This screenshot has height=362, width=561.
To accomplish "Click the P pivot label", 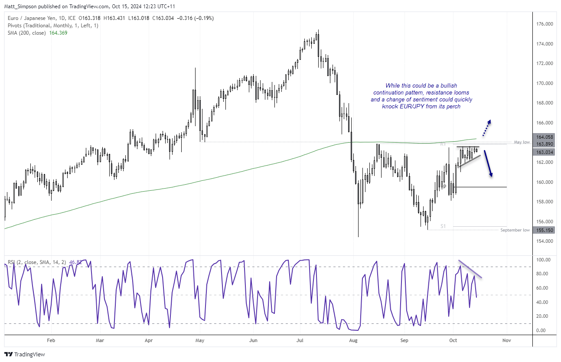I will coord(444,187).
